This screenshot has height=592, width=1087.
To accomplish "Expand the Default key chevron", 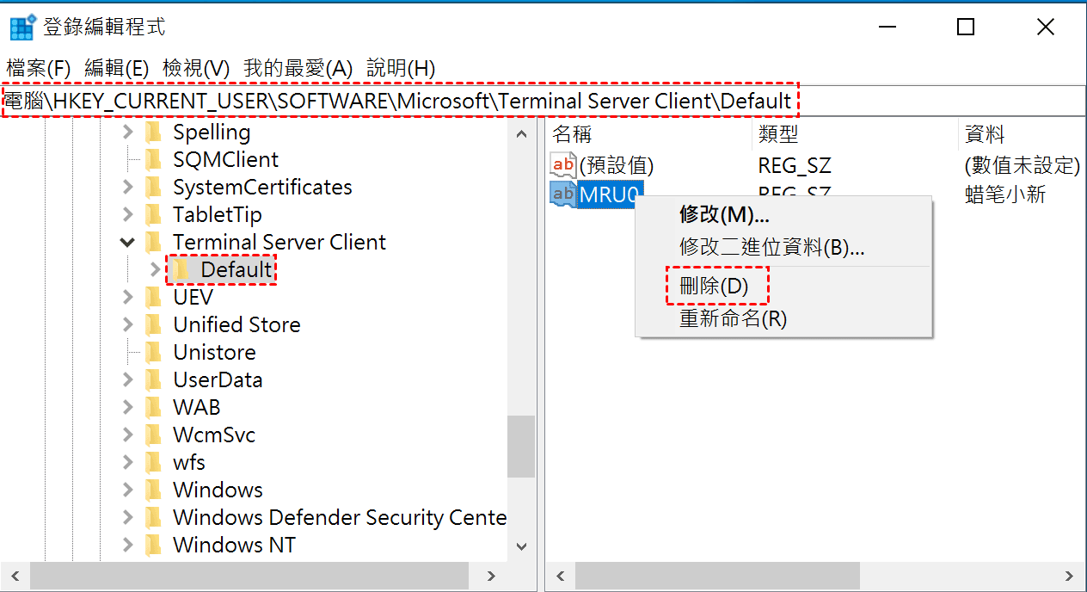I will [x=155, y=269].
